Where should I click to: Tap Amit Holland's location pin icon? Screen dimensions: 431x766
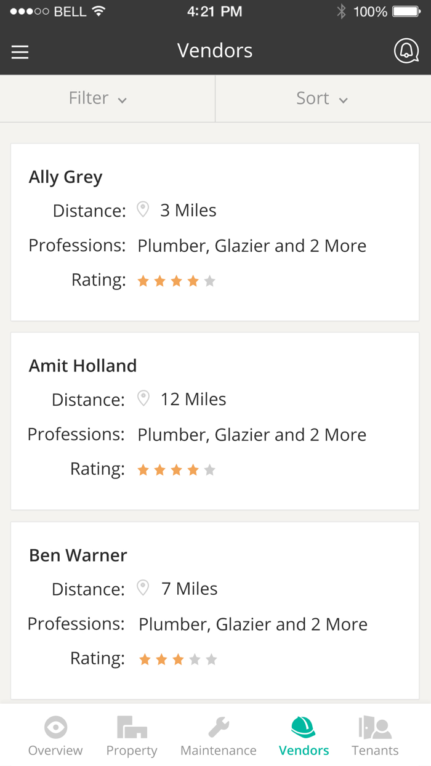(143, 398)
